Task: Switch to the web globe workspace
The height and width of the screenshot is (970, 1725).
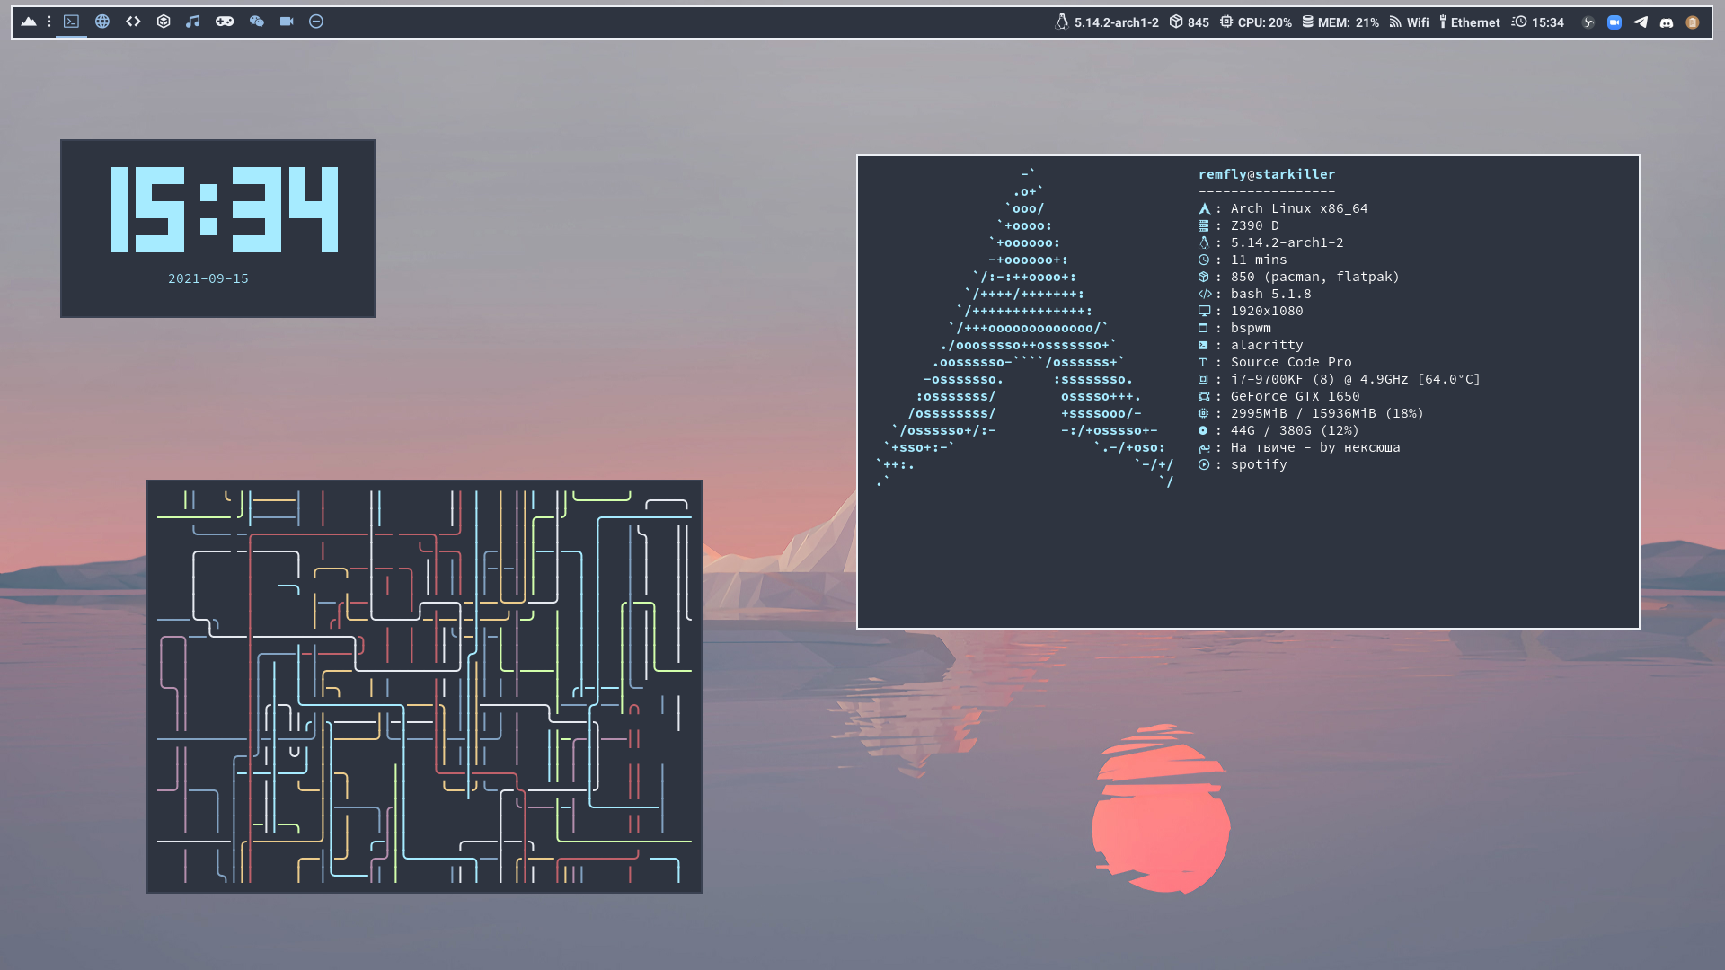Action: point(102,22)
